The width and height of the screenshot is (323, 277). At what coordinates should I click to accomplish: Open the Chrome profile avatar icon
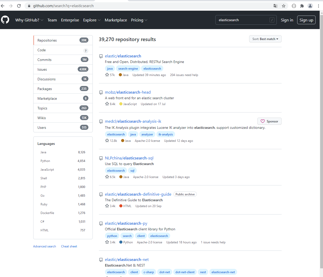tap(310, 6)
